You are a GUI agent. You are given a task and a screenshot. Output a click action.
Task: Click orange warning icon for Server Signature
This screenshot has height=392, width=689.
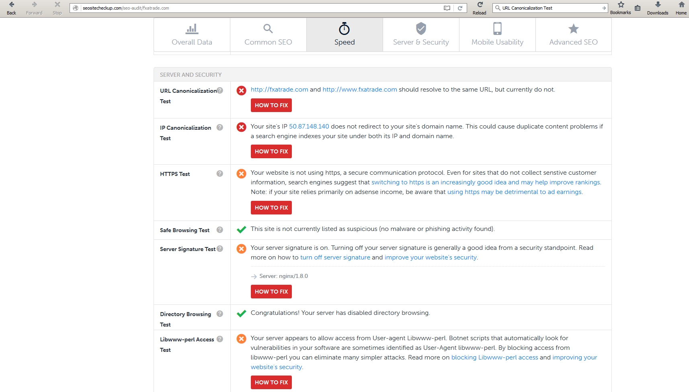click(x=241, y=249)
